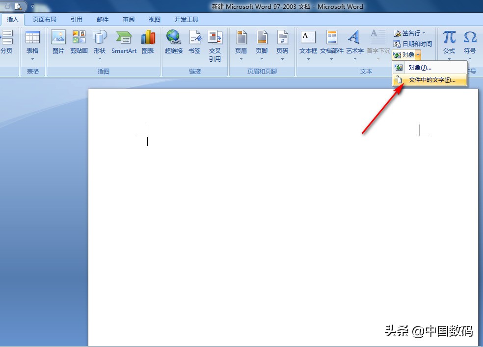Viewport: 483px width, 347px height.
Task: Switch to the 视图 tab
Action: [154, 20]
